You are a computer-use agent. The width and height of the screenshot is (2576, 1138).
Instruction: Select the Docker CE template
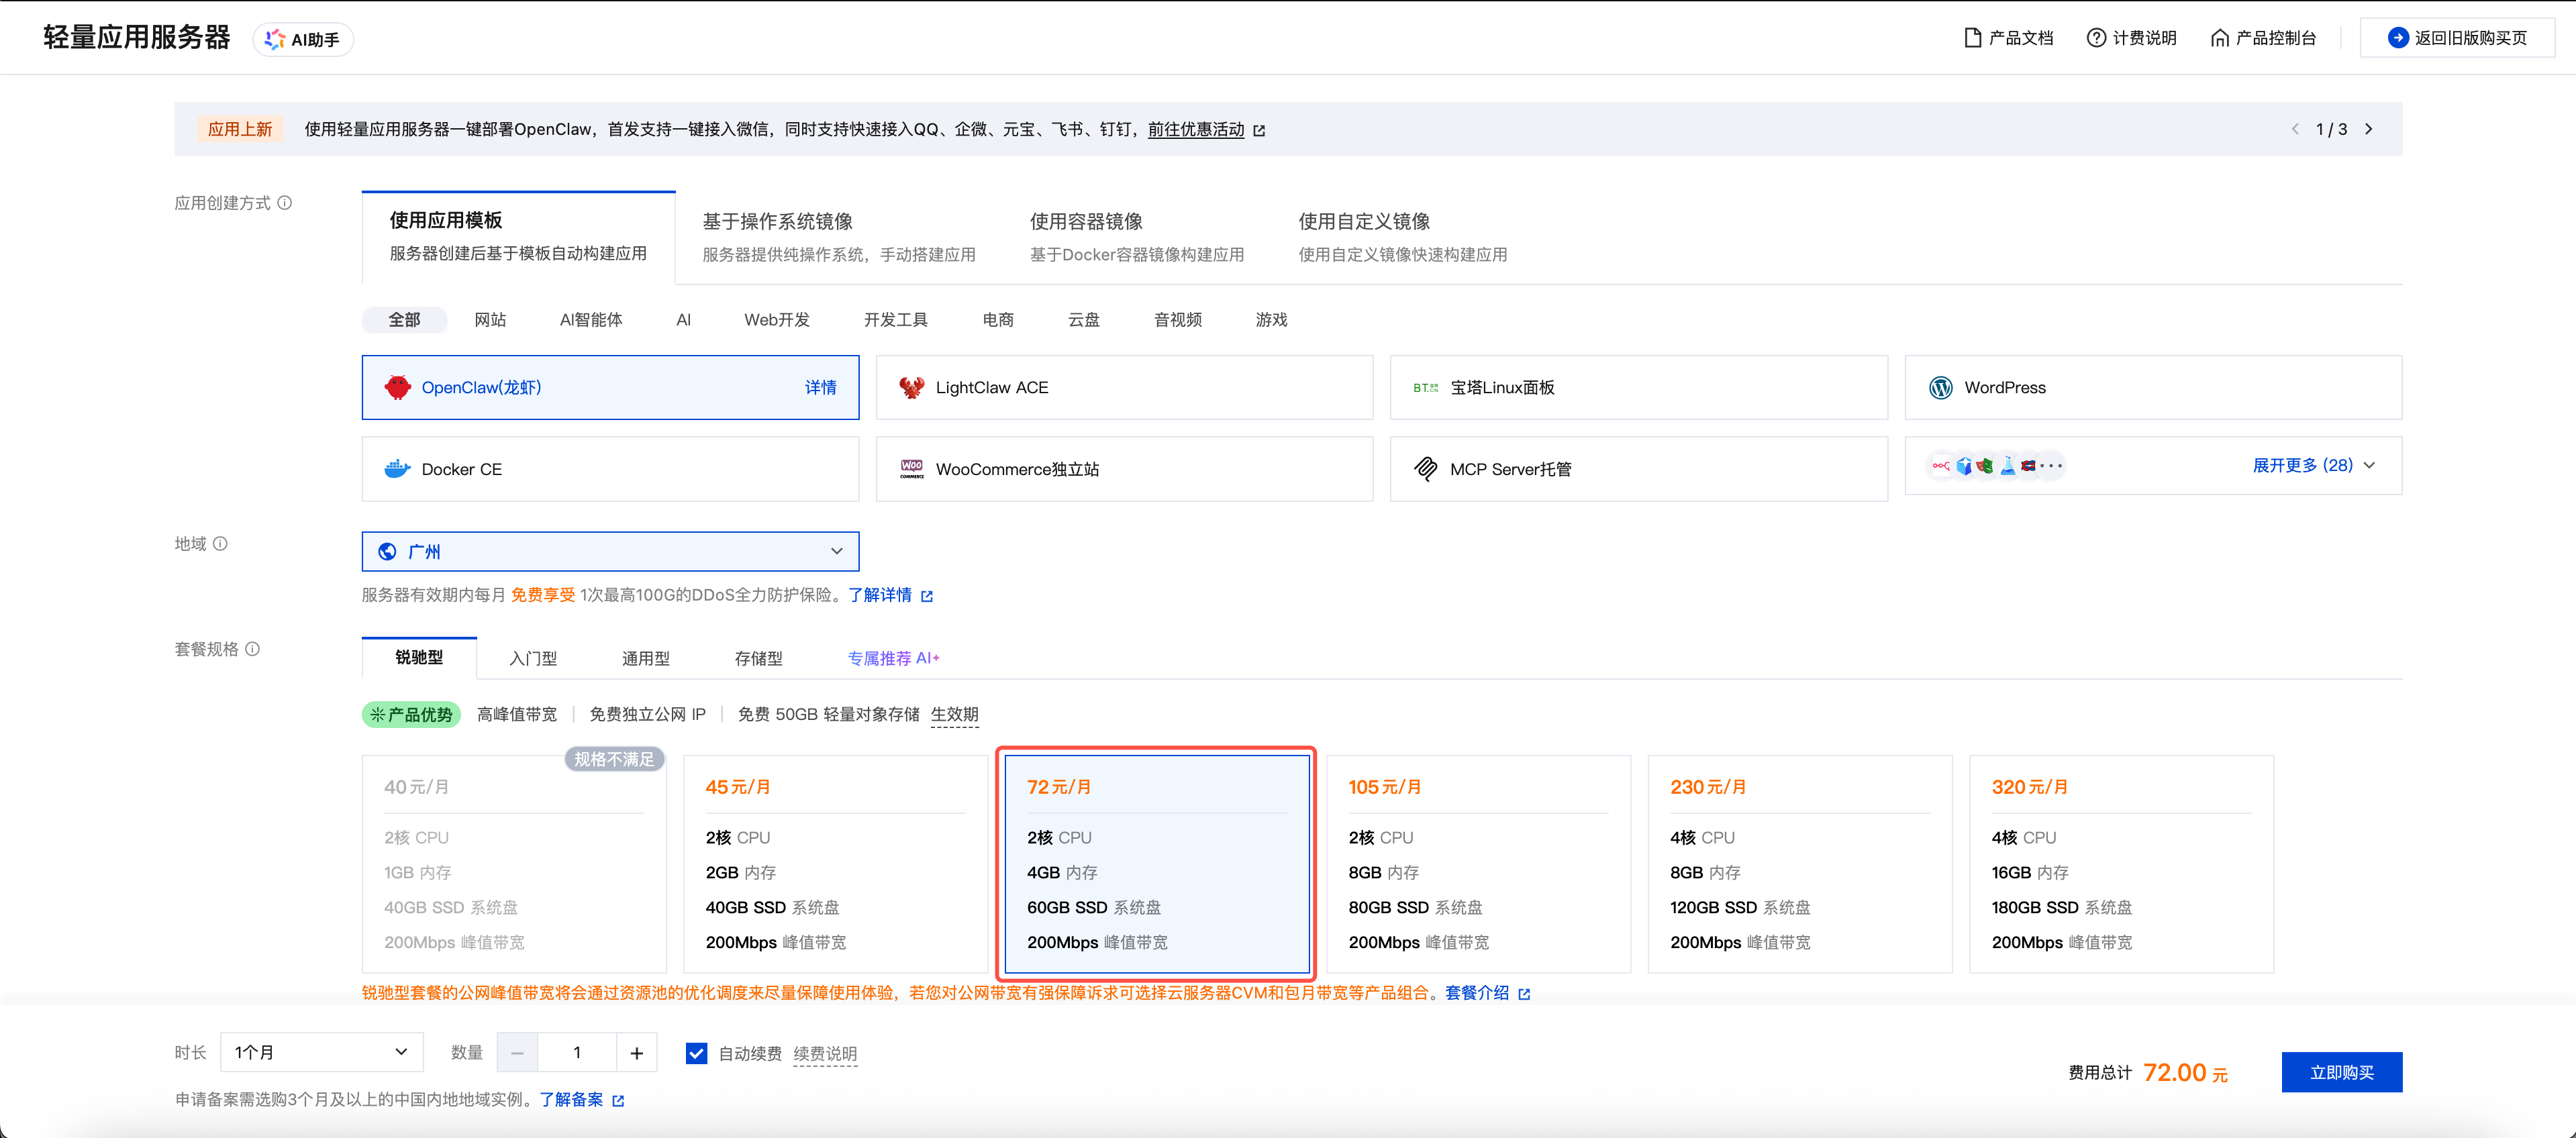point(610,469)
